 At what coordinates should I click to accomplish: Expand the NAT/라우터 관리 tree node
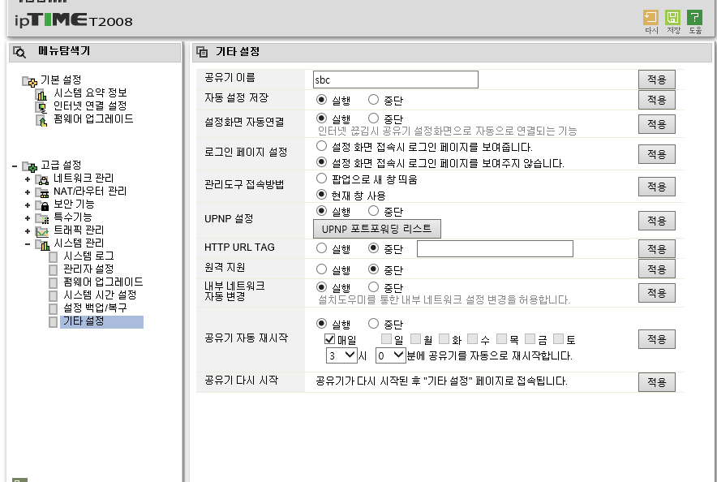point(28,192)
